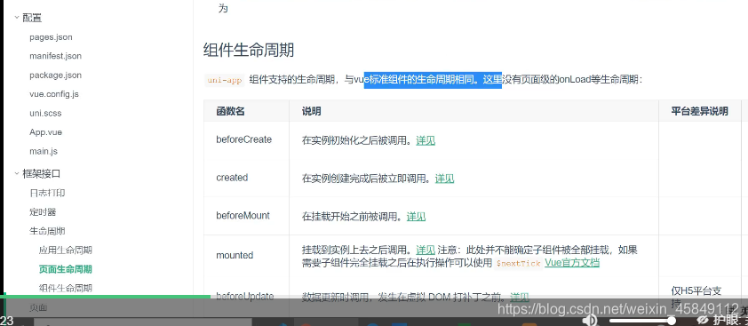Open vue.config.js sidebar entry
Screen dimensions: 748x326
[x=54, y=94]
